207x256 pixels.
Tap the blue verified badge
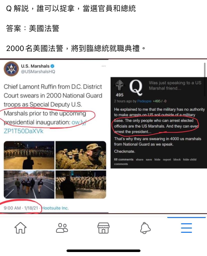(52, 66)
